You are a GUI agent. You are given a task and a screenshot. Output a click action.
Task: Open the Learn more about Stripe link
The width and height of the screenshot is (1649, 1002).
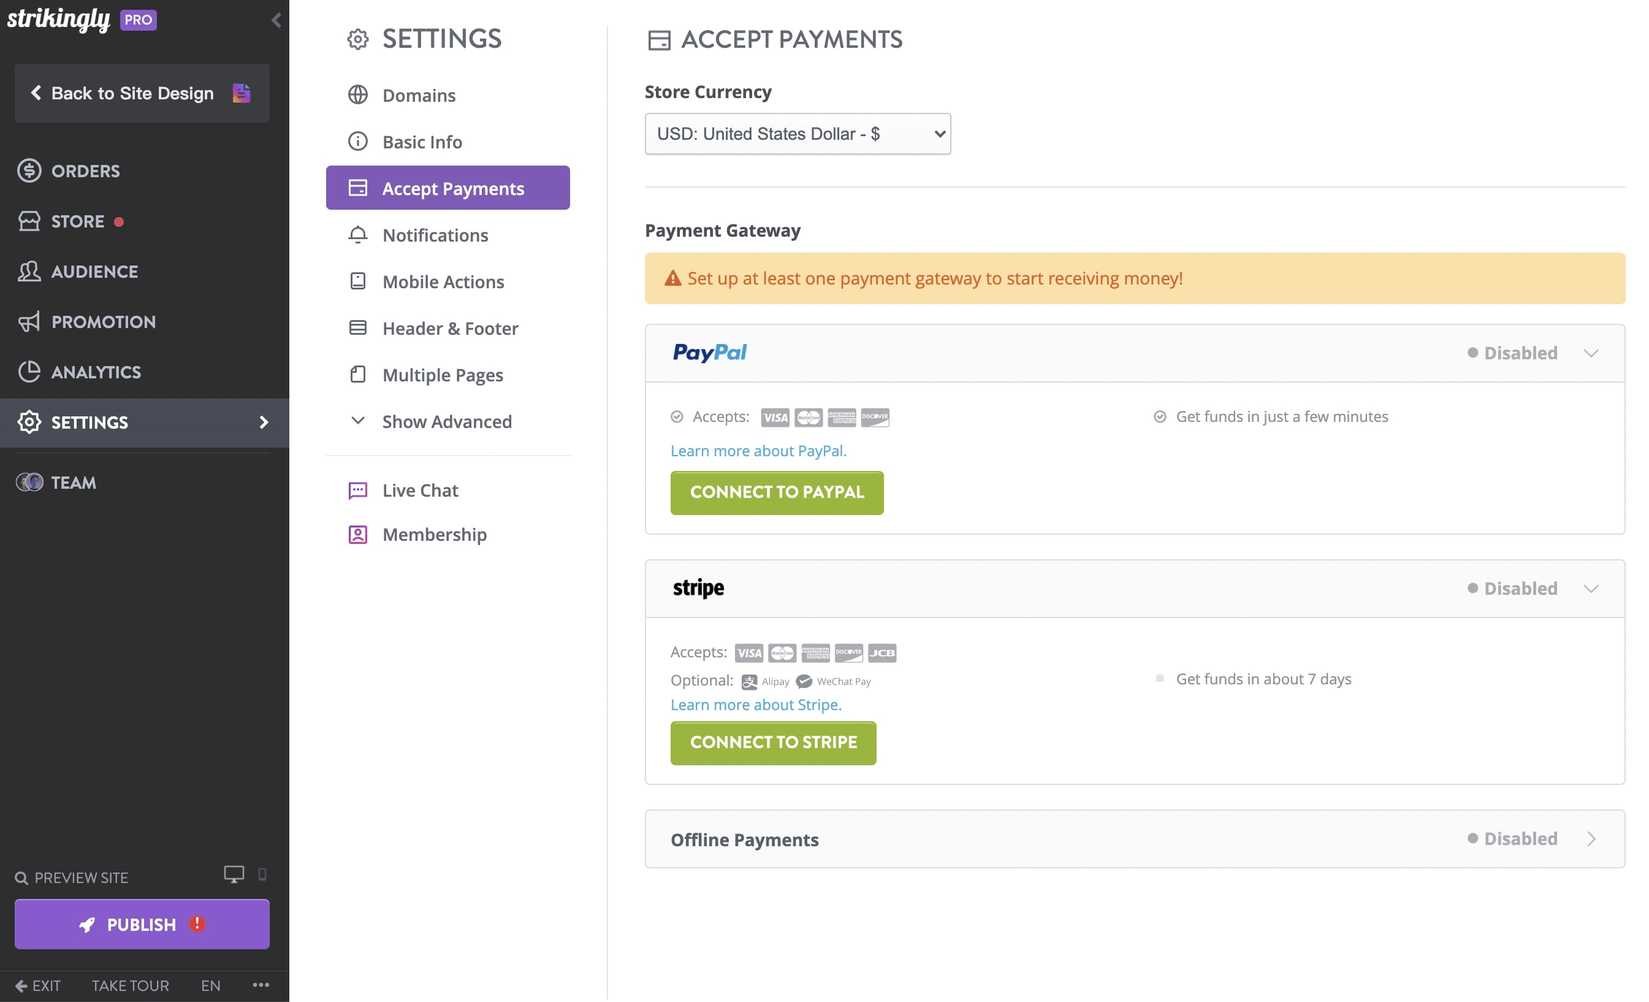click(x=756, y=704)
